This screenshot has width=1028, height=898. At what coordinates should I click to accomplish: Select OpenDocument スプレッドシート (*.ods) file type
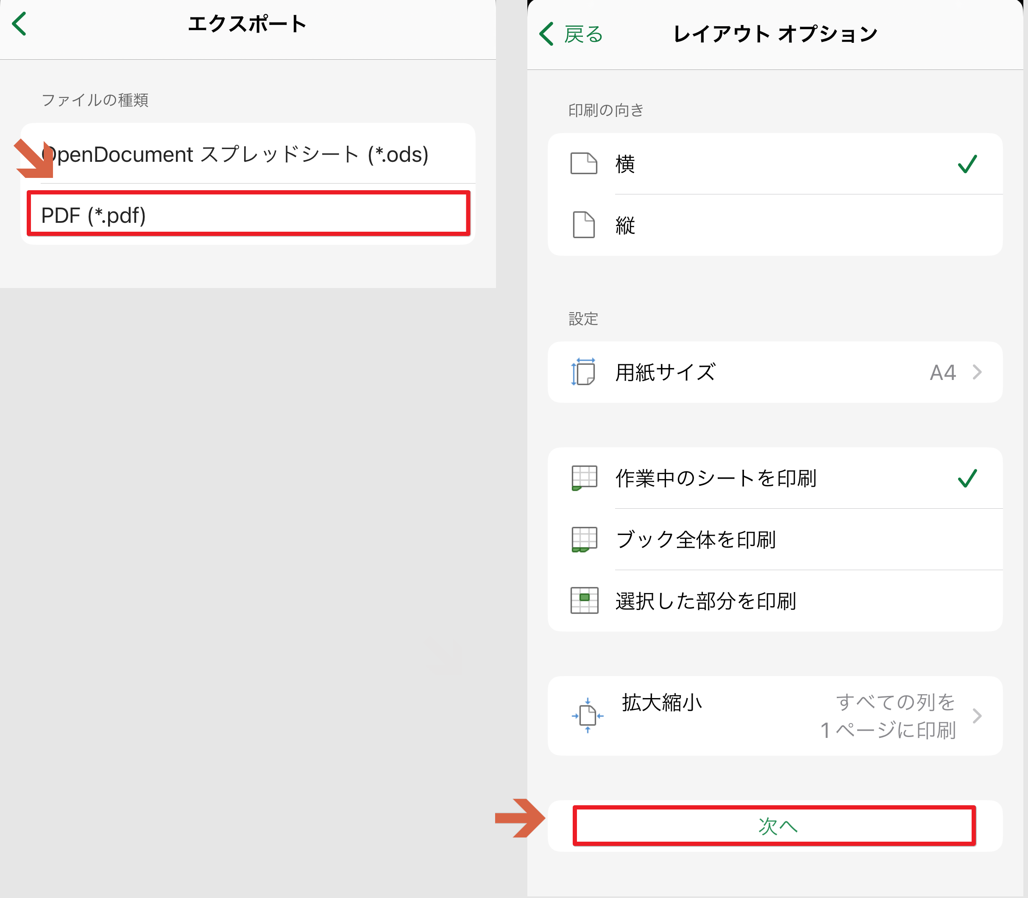[x=248, y=154]
